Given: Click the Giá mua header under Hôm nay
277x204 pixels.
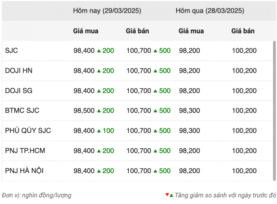Looking at the screenshot, I should click(x=86, y=31).
